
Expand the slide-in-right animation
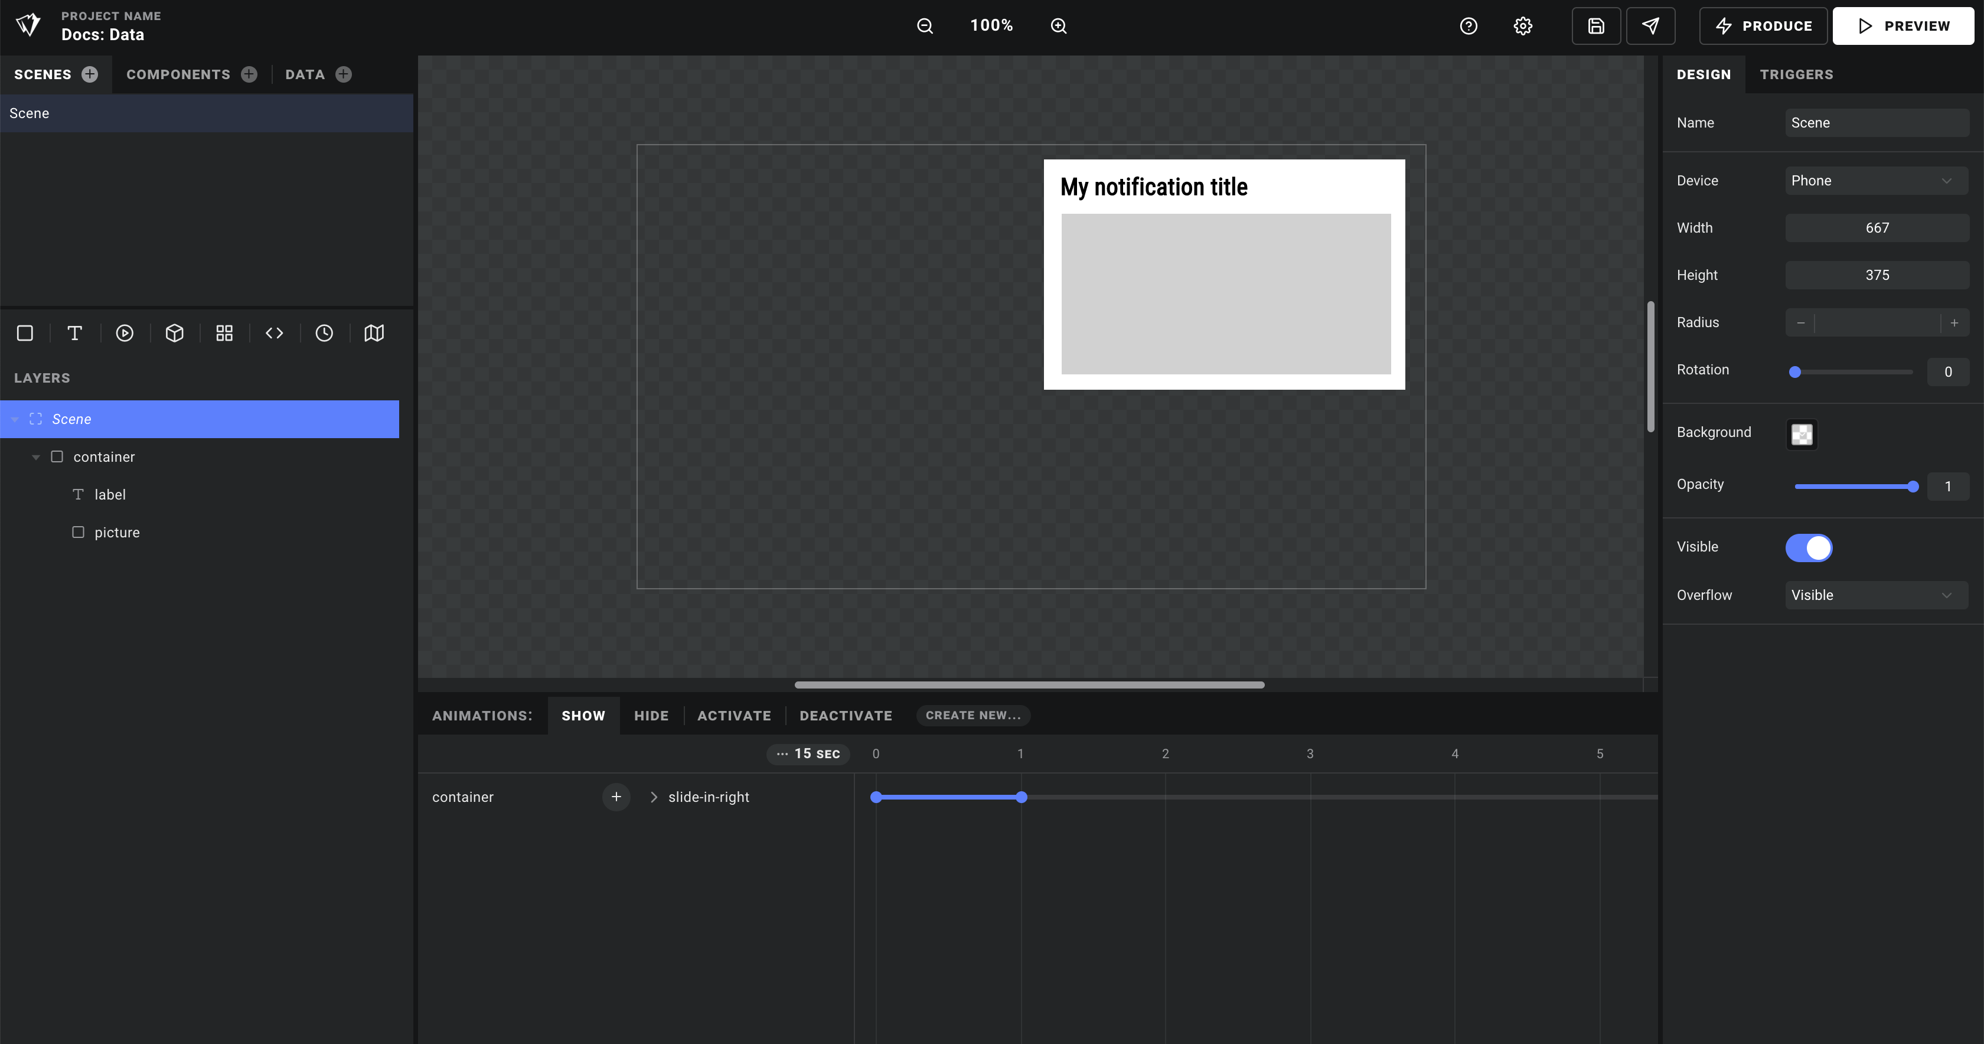click(654, 797)
